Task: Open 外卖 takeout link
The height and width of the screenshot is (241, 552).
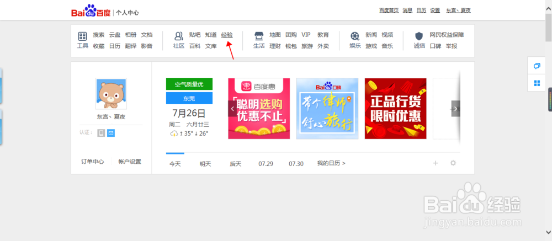Action: pos(323,46)
